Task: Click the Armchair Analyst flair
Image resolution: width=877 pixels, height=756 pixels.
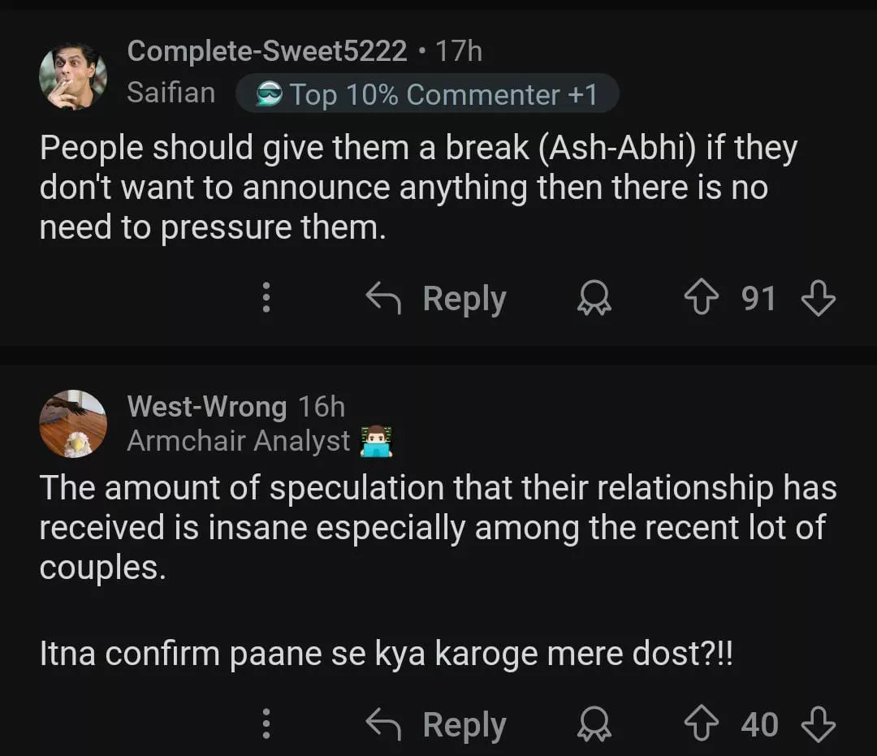Action: point(239,441)
